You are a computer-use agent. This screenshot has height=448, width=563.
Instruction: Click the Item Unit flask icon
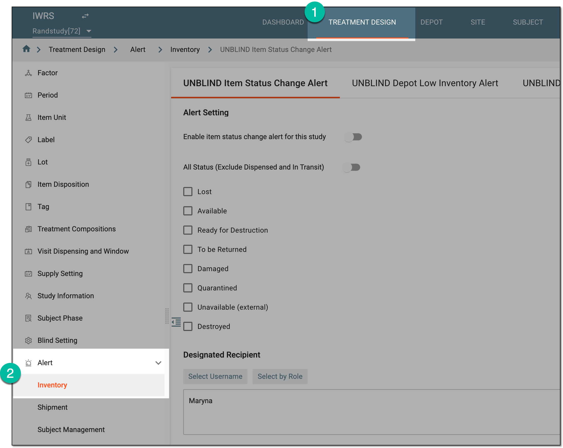click(x=28, y=118)
